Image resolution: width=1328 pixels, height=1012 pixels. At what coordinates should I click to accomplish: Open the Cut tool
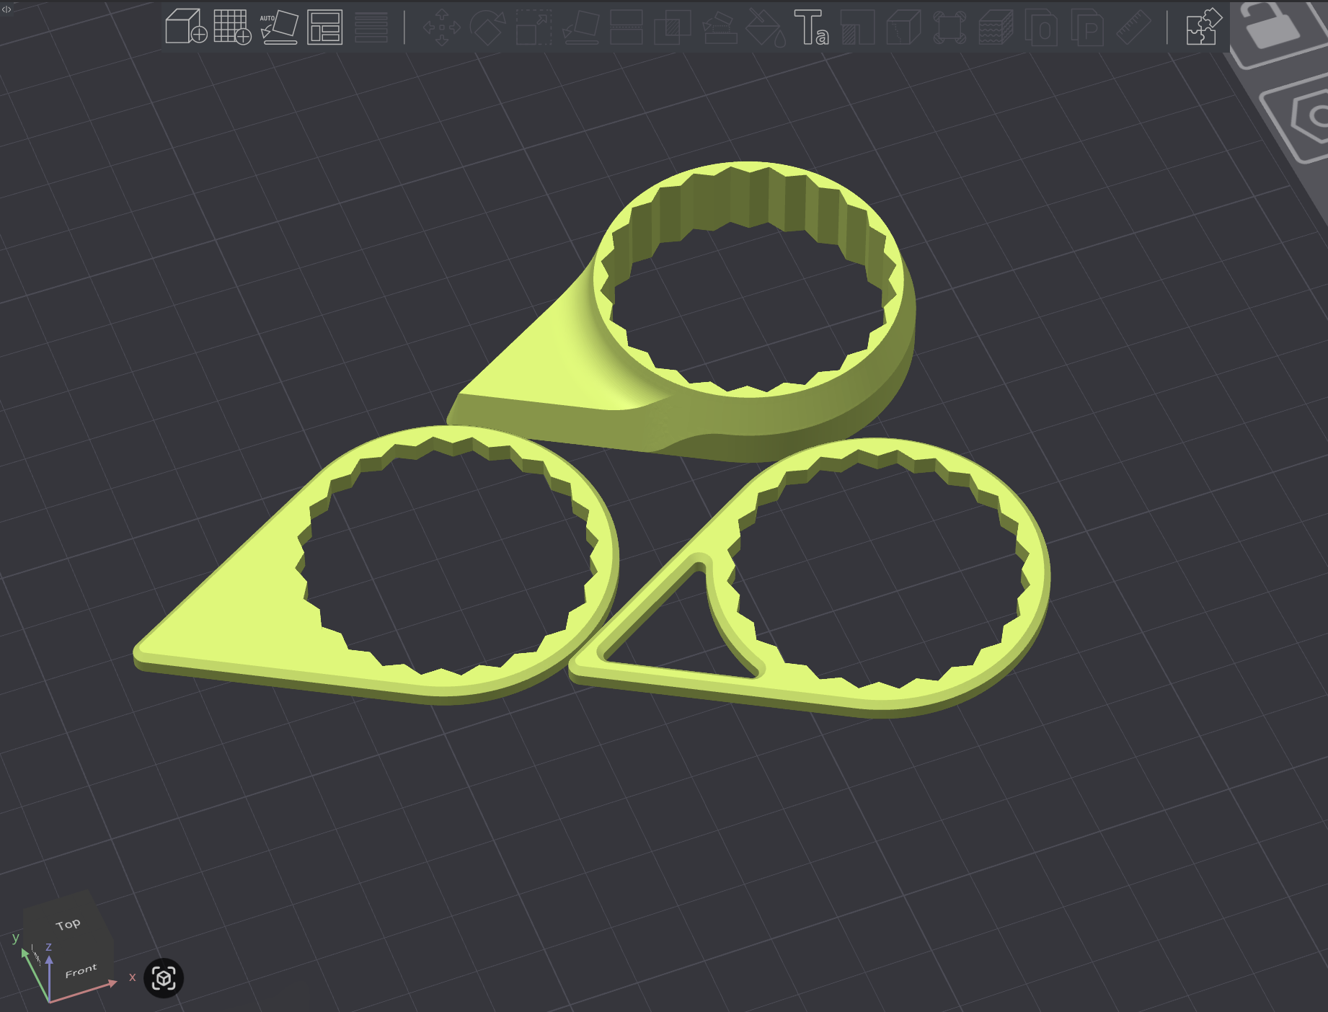point(626,27)
